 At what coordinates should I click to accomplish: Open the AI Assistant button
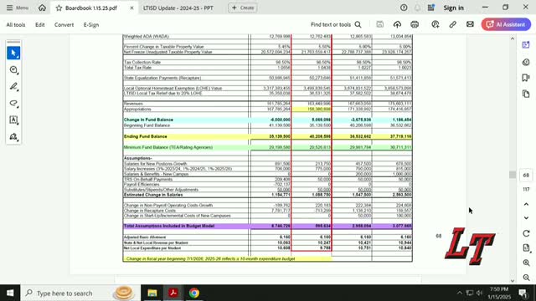(506, 24)
